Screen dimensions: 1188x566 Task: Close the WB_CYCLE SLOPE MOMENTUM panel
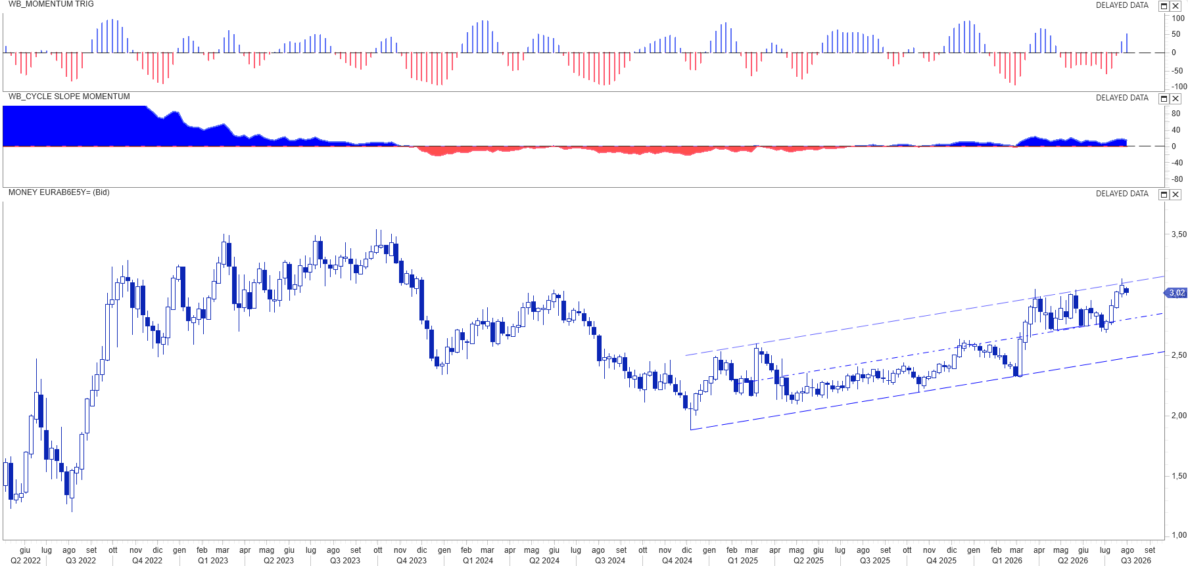coord(1176,98)
